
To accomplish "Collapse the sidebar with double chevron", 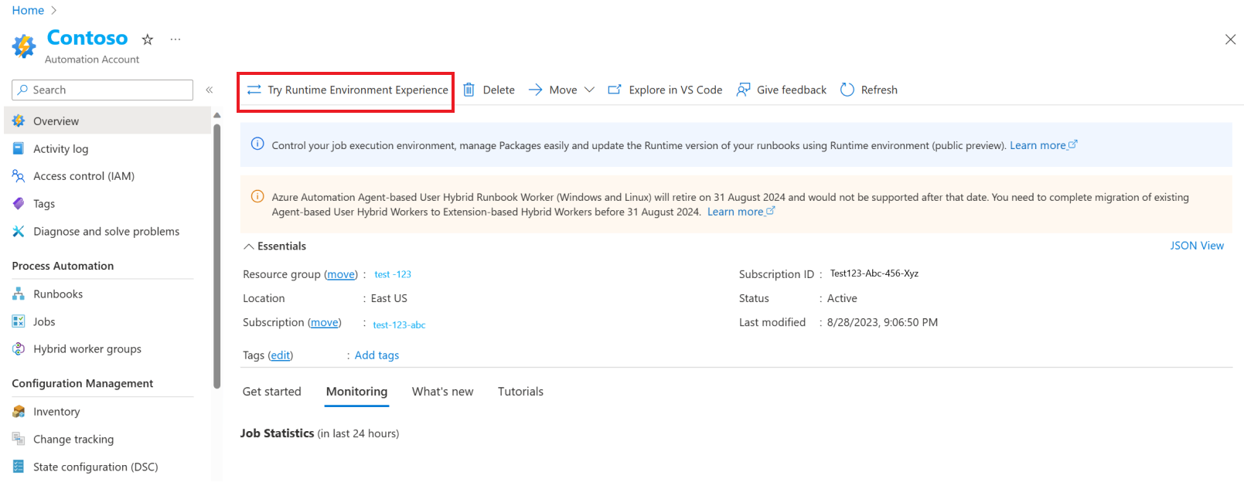I will 210,90.
